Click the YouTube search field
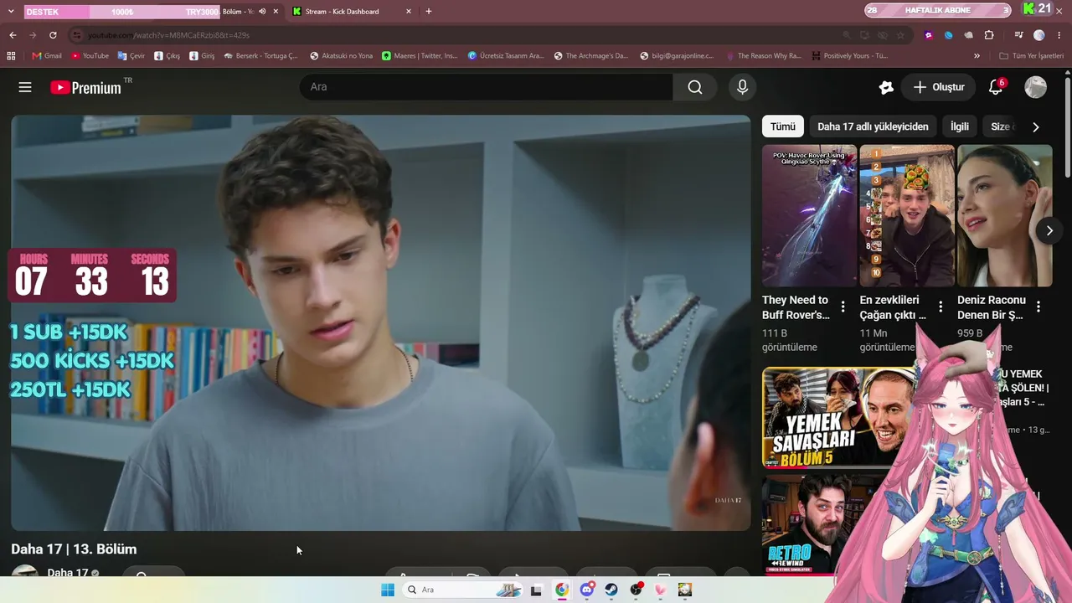This screenshot has width=1072, height=603. click(x=486, y=87)
